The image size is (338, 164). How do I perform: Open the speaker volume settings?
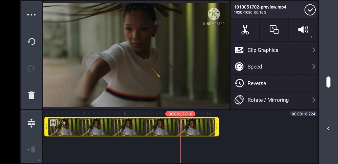(303, 30)
